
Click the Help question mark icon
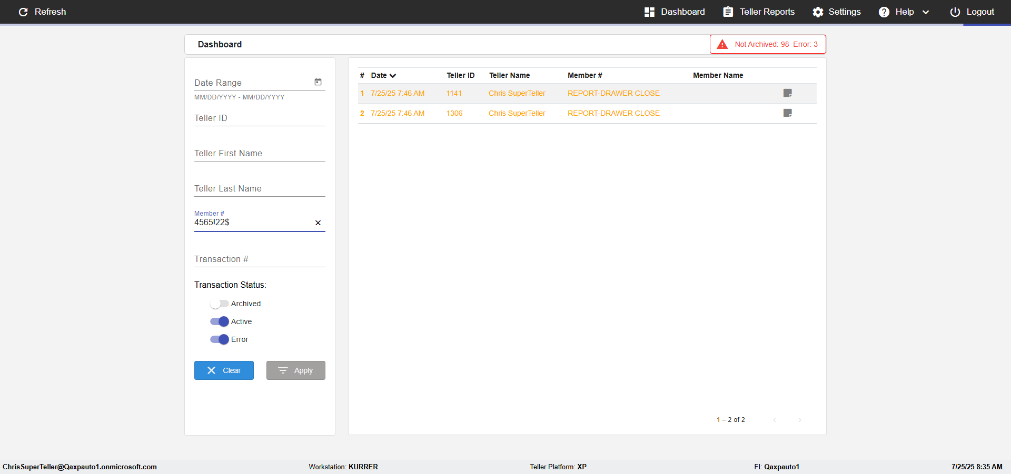coord(884,12)
